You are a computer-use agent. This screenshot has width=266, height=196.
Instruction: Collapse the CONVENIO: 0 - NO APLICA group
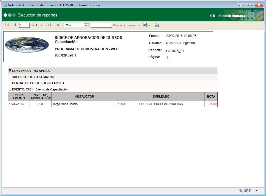pyautogui.click(x=10, y=70)
